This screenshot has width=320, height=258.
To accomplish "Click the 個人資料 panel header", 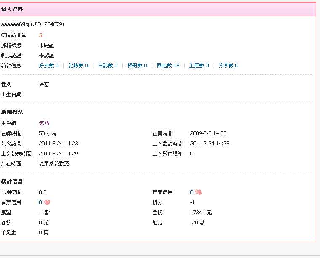I will pyautogui.click(x=12, y=9).
